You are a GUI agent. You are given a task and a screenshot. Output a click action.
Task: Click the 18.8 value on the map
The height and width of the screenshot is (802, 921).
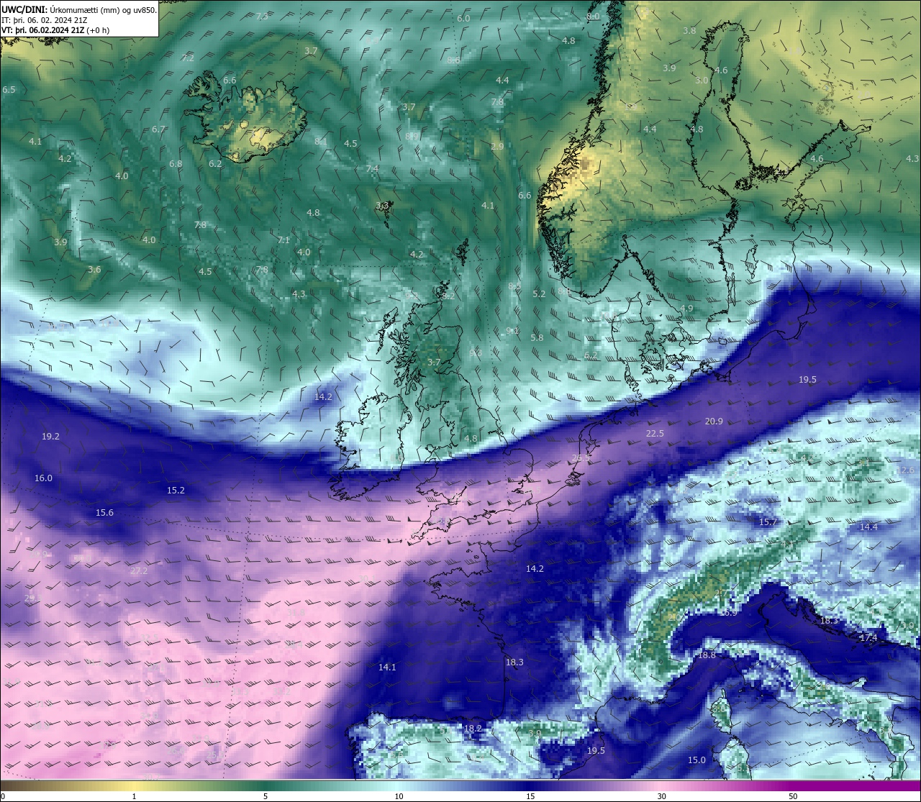[707, 655]
